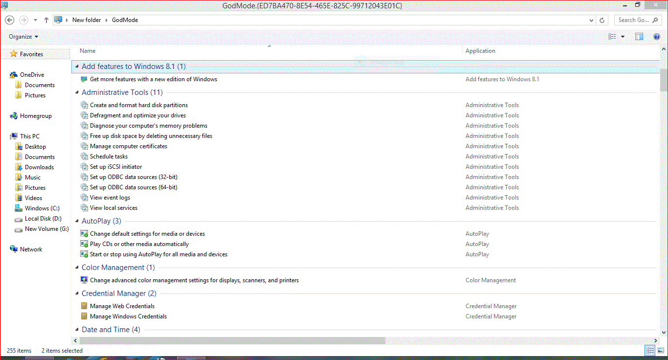Open Music under This PC
668x360 pixels.
(33, 178)
